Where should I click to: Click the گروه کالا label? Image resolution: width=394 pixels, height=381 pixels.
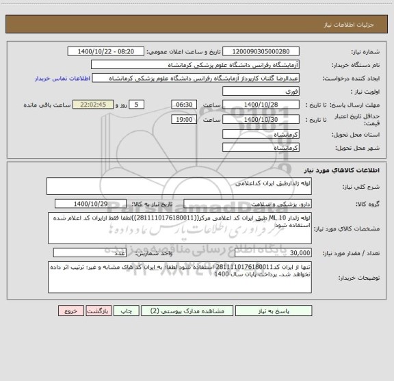click(367, 205)
